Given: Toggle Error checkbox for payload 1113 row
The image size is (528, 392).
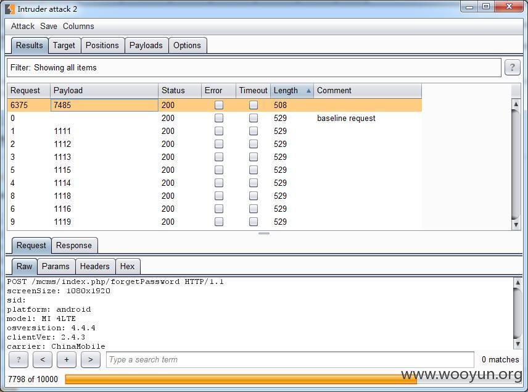Looking at the screenshot, I should coord(219,157).
